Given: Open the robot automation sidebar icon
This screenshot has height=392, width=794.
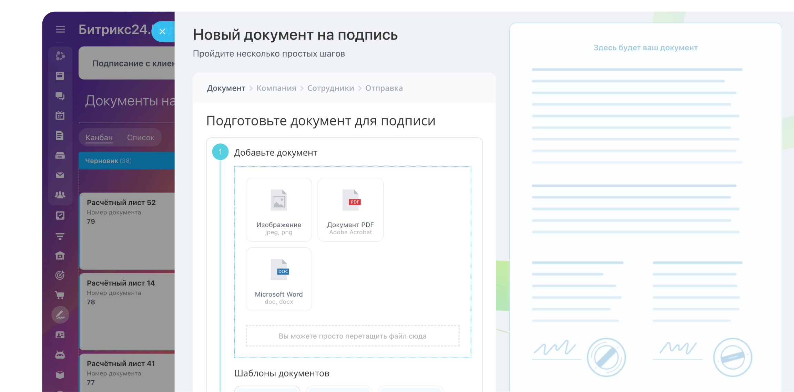Looking at the screenshot, I should coord(60,355).
